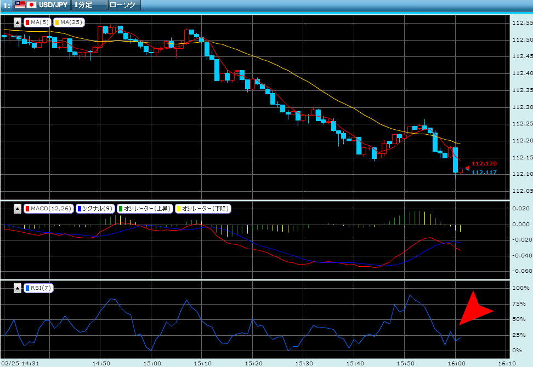Click the 112.05 price axis label
Screen dimensions: 533x367
(523, 191)
